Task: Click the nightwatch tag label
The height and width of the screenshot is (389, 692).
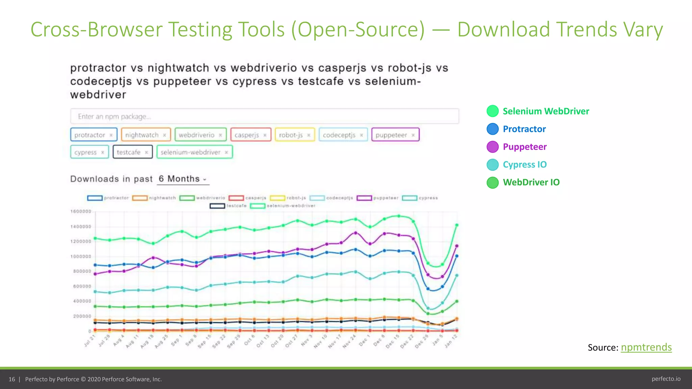Action: click(142, 135)
